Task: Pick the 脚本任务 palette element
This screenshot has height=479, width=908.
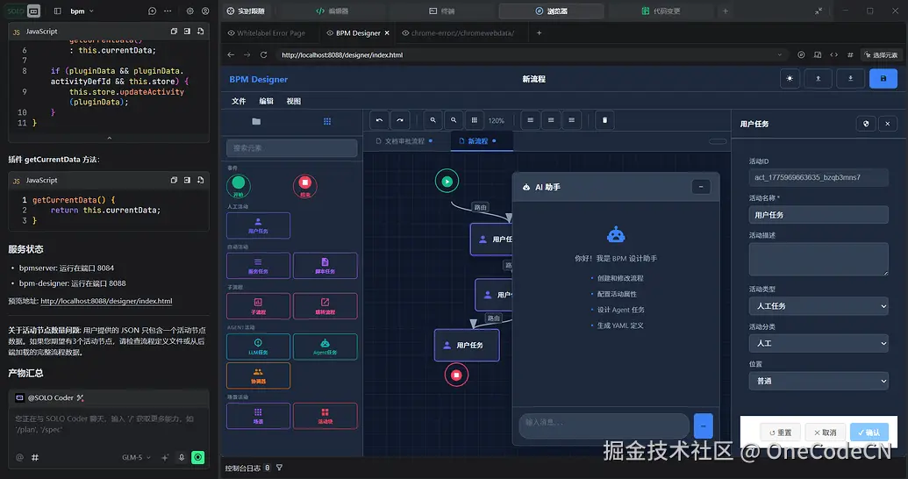Action: pos(325,266)
